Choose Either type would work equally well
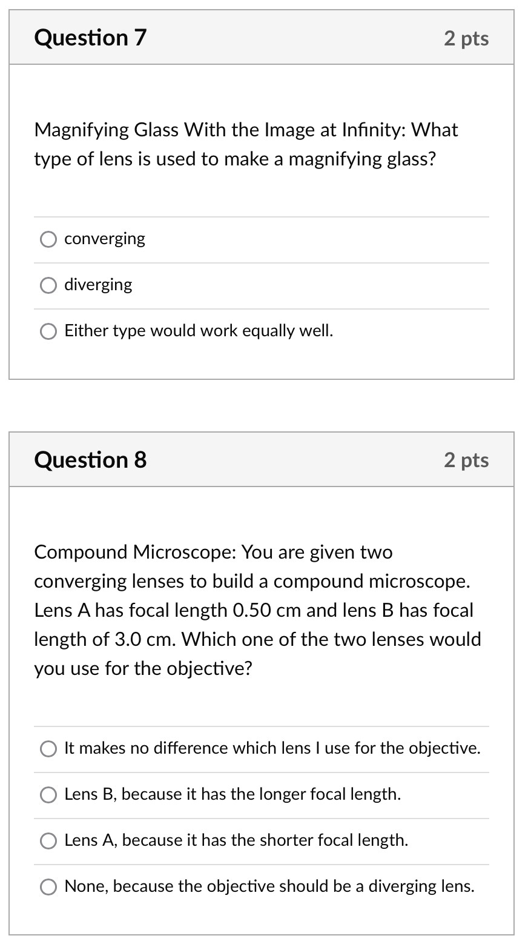Viewport: 531px width, 950px height. tap(48, 331)
